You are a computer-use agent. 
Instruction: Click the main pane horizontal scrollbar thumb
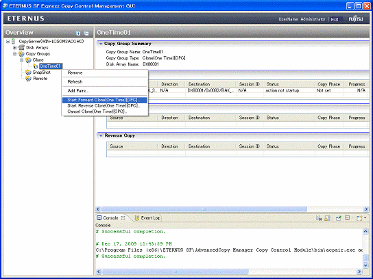click(x=204, y=209)
